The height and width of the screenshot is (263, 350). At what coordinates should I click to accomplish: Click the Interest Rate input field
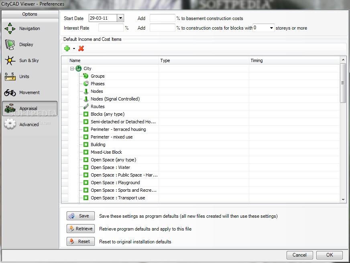pos(111,28)
